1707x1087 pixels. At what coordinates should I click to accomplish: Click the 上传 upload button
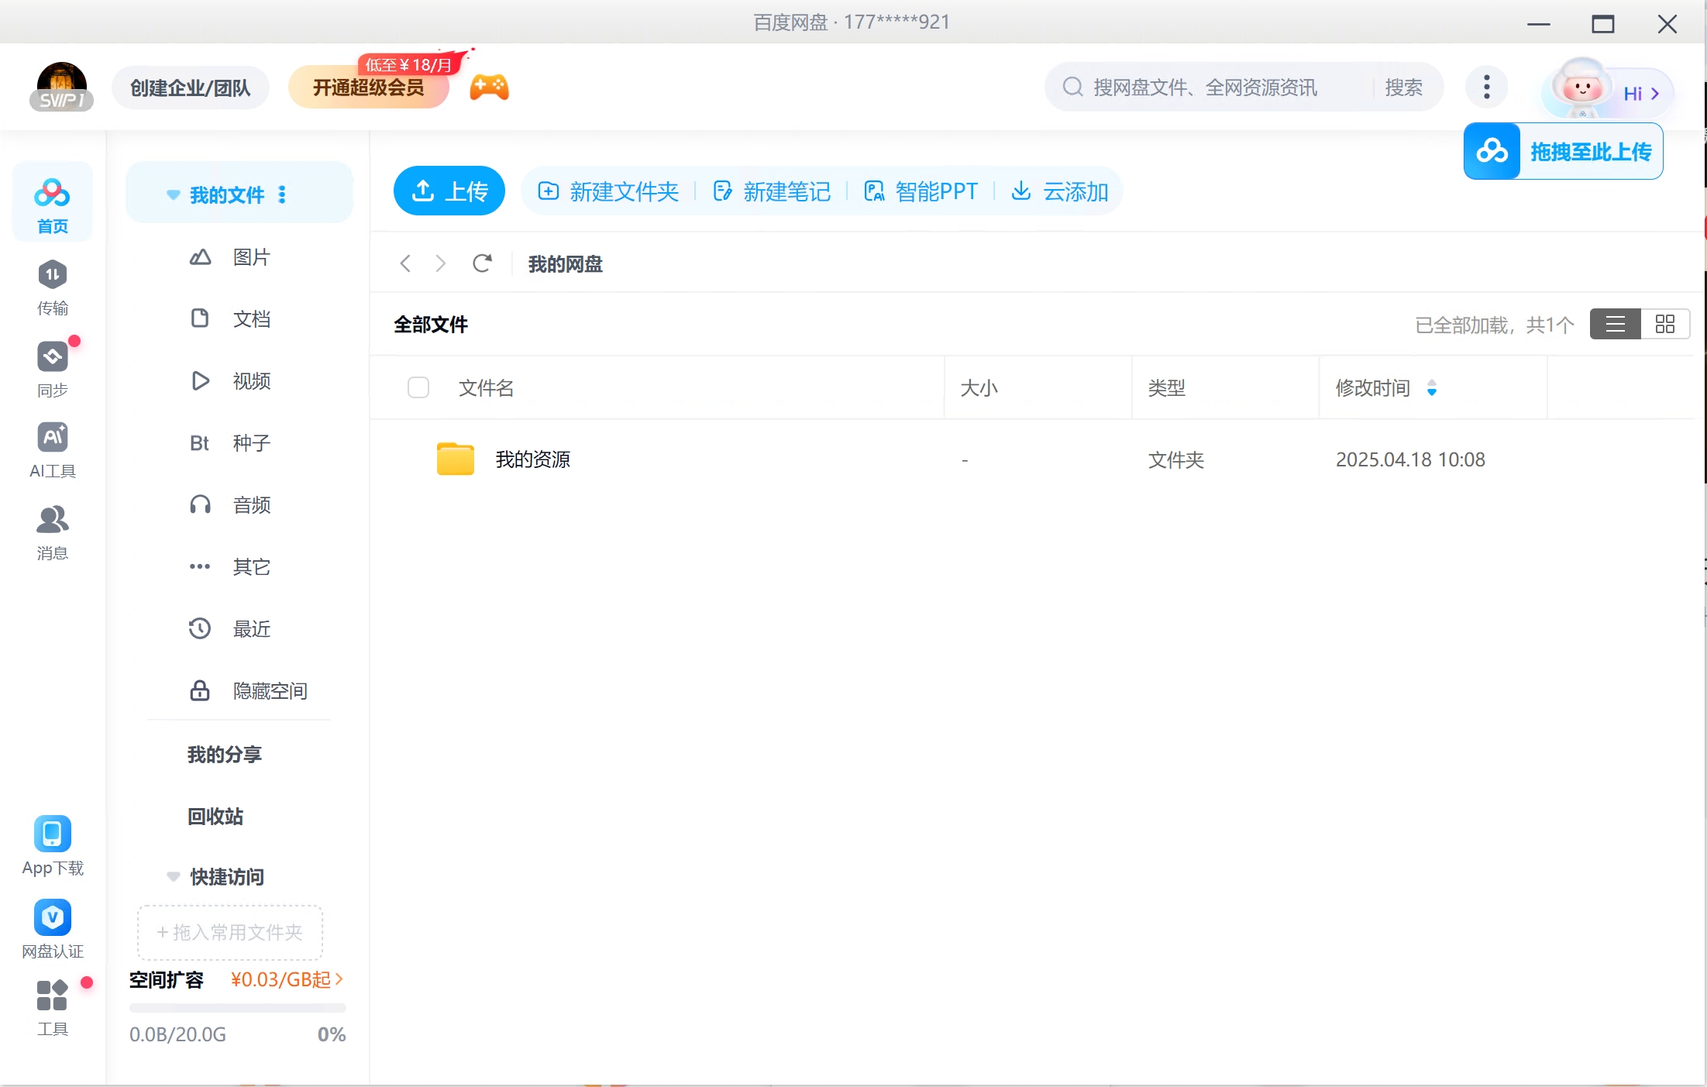click(449, 191)
